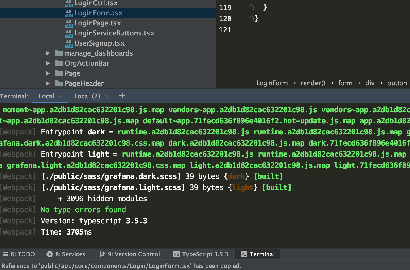410x270 pixels.
Task: Select LoginForm breadcrumb
Action: pos(272,83)
